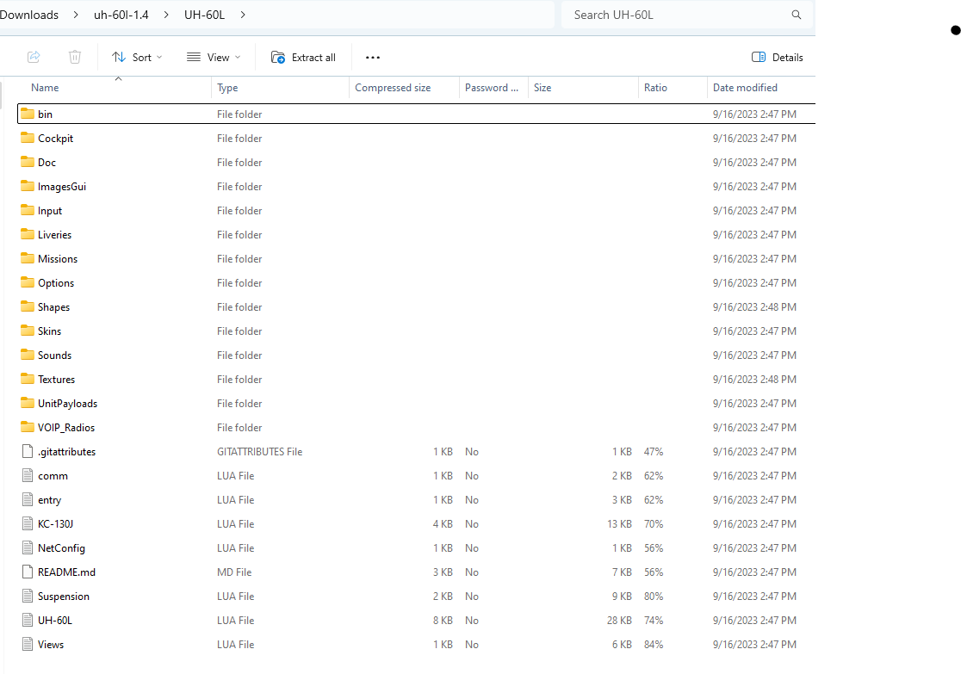The width and height of the screenshot is (961, 674).
Task: Click Extract all button
Action: pyautogui.click(x=303, y=57)
